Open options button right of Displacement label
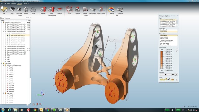 click(177, 48)
